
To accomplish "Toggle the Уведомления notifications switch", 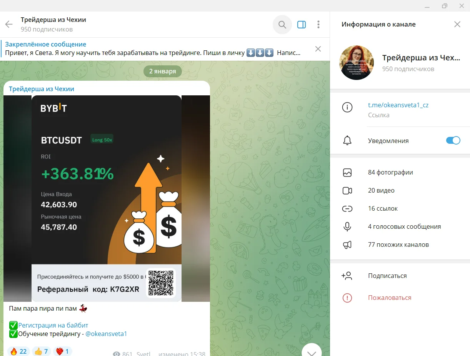I will pos(453,140).
